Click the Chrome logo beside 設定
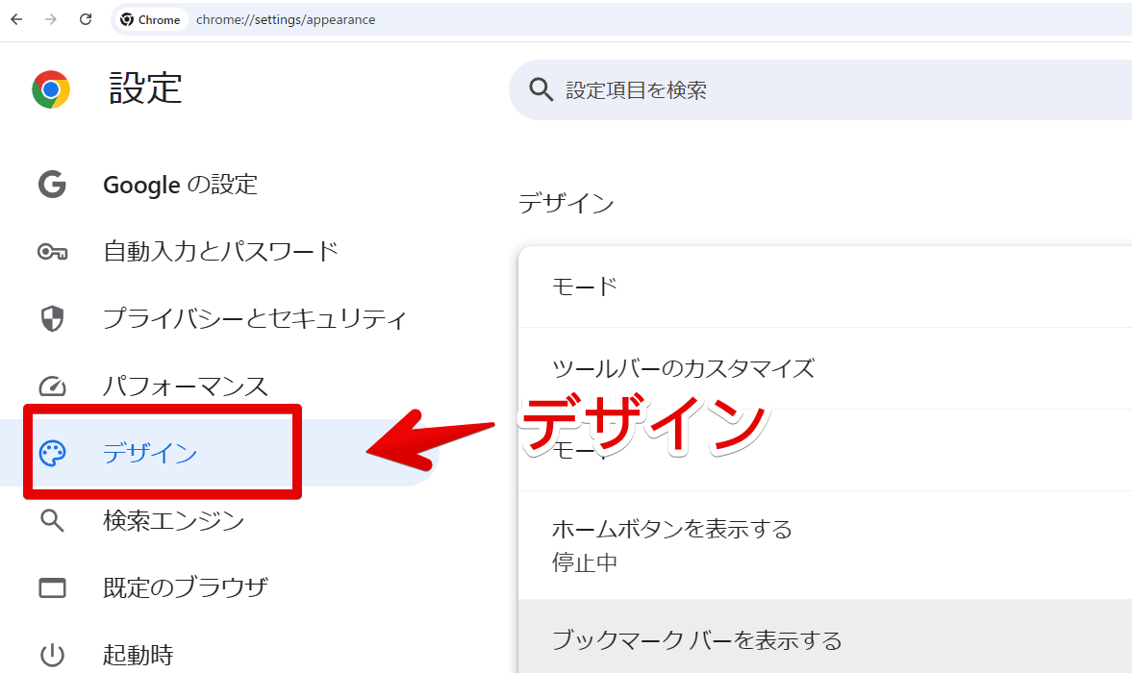 tap(51, 89)
